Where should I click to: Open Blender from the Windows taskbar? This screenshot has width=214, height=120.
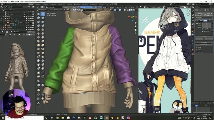pyautogui.click(x=106, y=118)
